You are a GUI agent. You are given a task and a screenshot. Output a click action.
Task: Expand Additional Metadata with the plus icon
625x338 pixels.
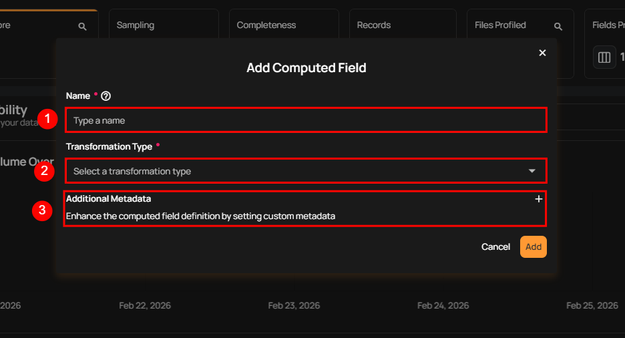(x=538, y=199)
